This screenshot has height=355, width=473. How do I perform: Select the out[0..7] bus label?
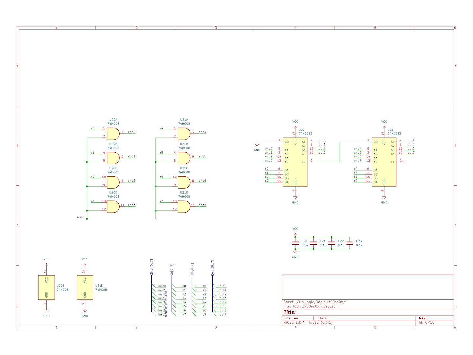[212, 268]
